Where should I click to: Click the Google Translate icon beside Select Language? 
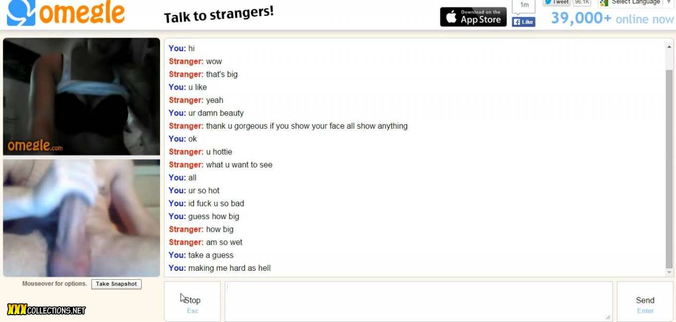604,3
